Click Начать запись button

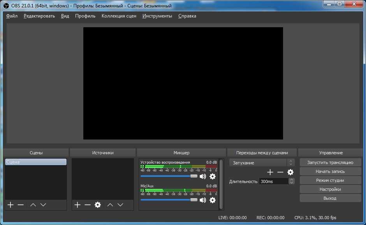pyautogui.click(x=330, y=171)
